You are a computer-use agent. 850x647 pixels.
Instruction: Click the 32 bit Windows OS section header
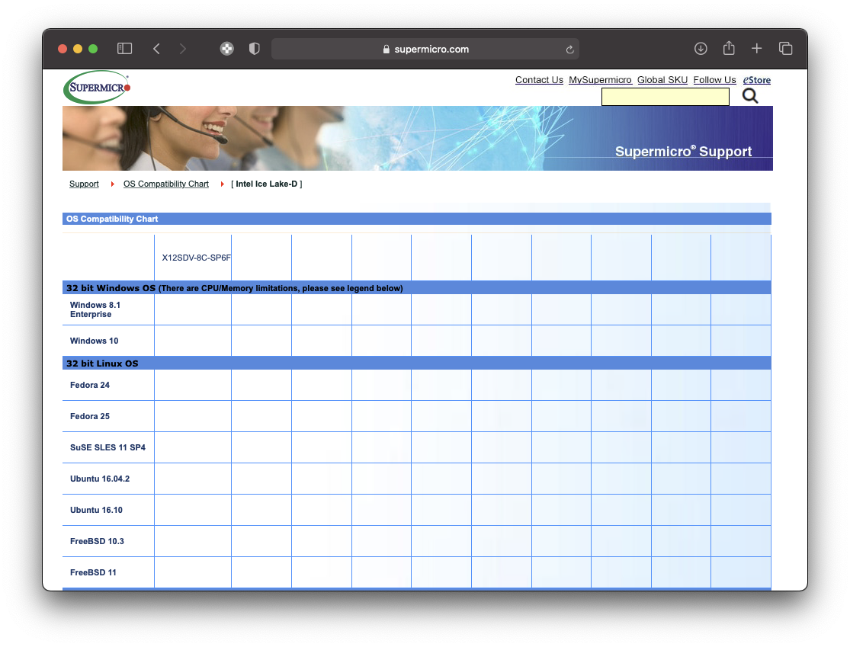tap(417, 288)
